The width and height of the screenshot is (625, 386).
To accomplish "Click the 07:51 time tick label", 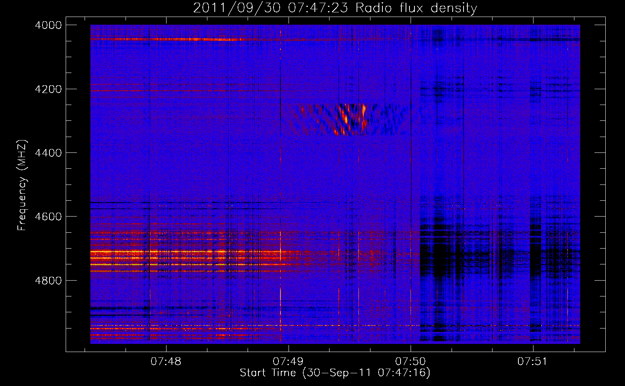I will 533,361.
